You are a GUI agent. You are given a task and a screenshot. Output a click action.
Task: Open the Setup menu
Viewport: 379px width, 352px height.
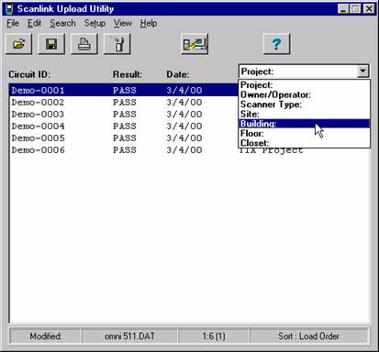[95, 23]
